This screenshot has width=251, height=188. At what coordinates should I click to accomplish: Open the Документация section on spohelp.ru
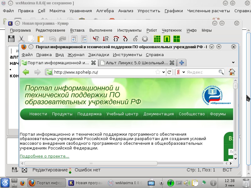(x=159, y=114)
